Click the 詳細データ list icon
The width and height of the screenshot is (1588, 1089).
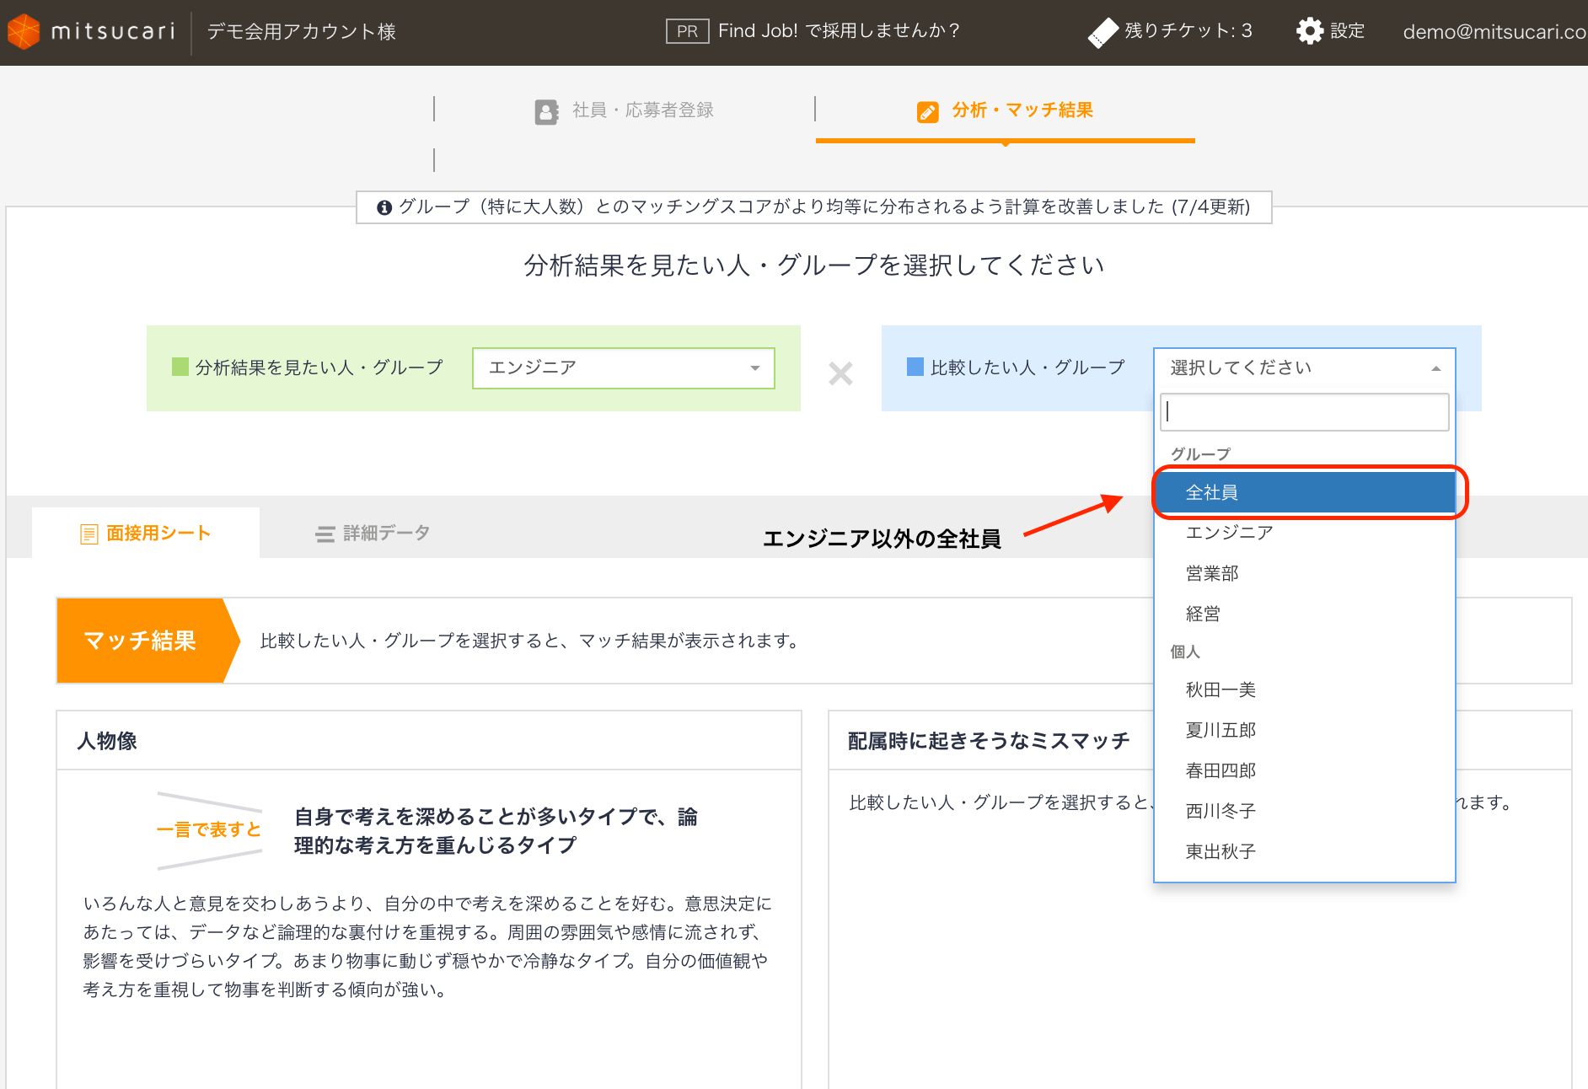tap(325, 534)
